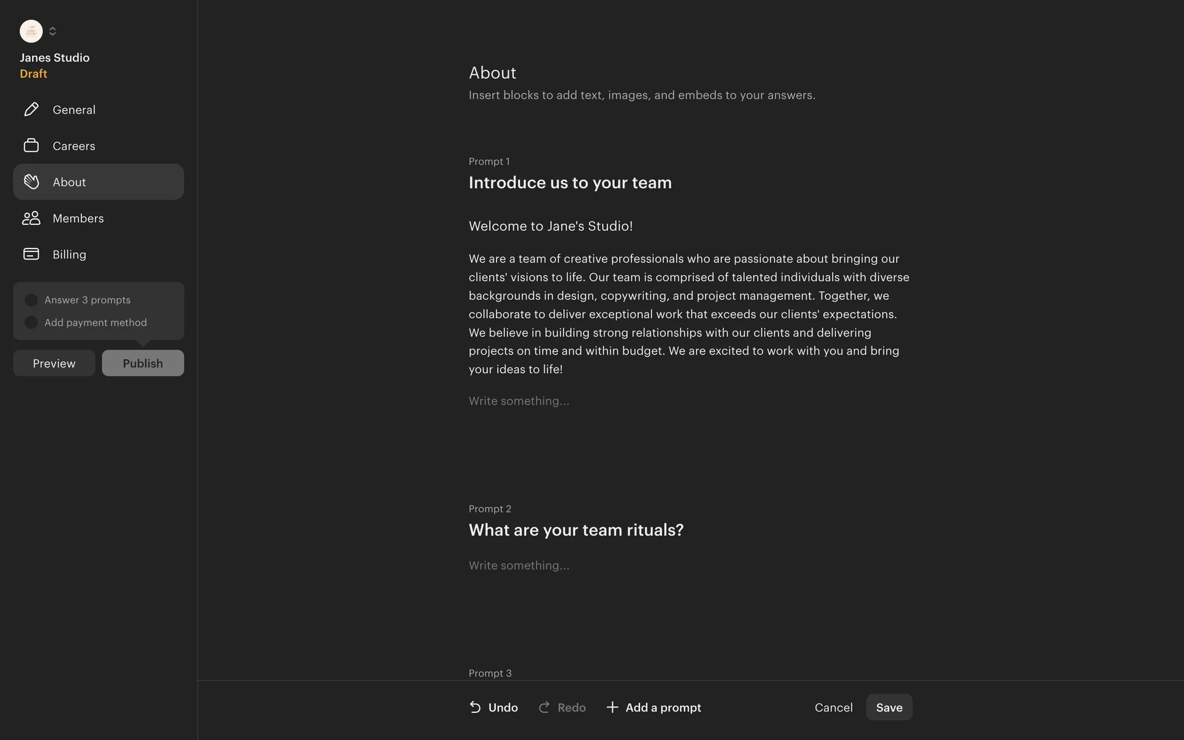The height and width of the screenshot is (740, 1184).
Task: Click the Undo arrow icon
Action: (475, 707)
